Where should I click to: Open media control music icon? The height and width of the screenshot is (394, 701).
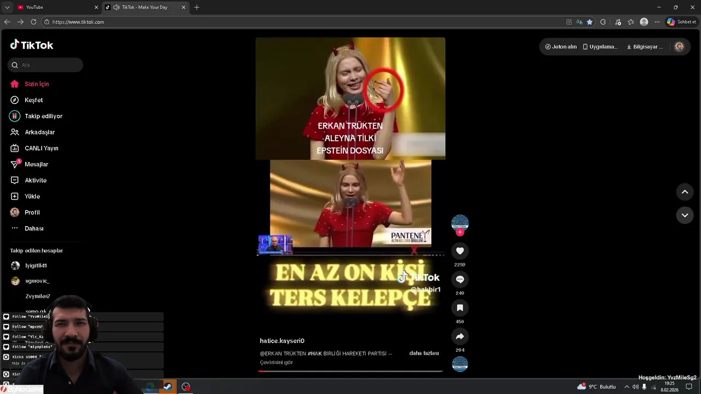tap(618, 22)
